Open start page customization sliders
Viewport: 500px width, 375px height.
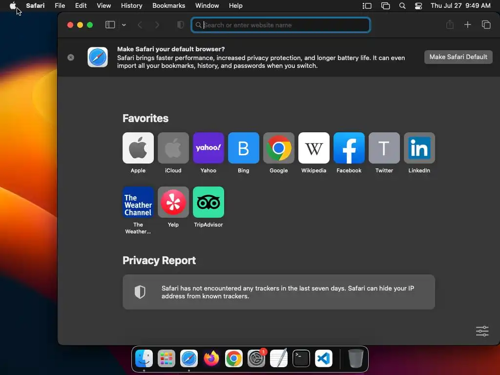482,331
